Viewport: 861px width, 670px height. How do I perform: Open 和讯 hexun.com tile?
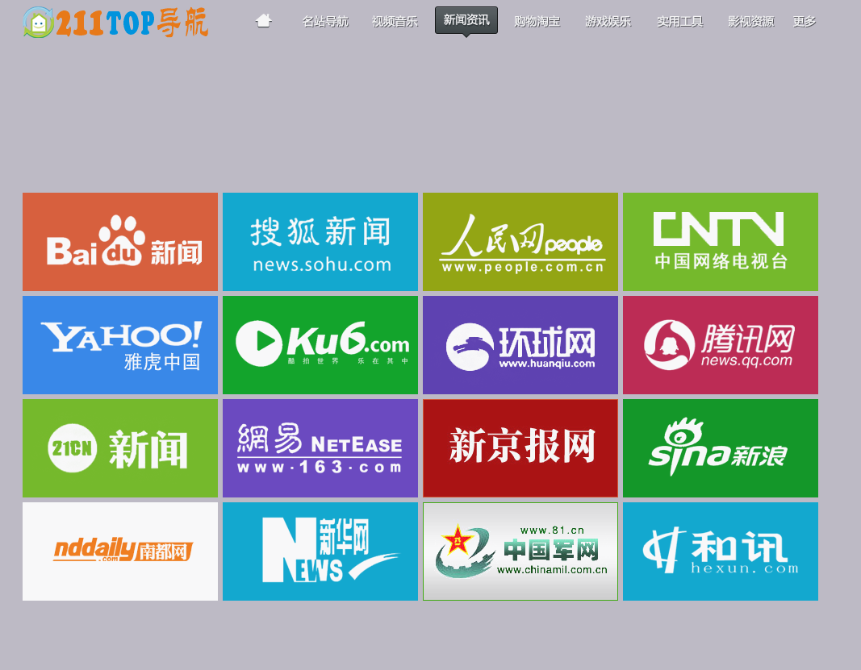pyautogui.click(x=721, y=551)
